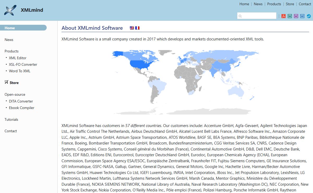The height and width of the screenshot is (193, 313).
Task: Click the blue seagull OpenOffice icon
Action: tap(309, 16)
